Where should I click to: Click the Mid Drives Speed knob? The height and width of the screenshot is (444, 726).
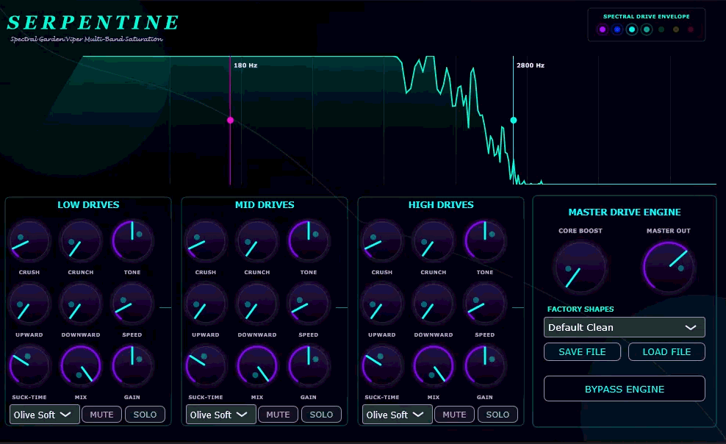(309, 304)
